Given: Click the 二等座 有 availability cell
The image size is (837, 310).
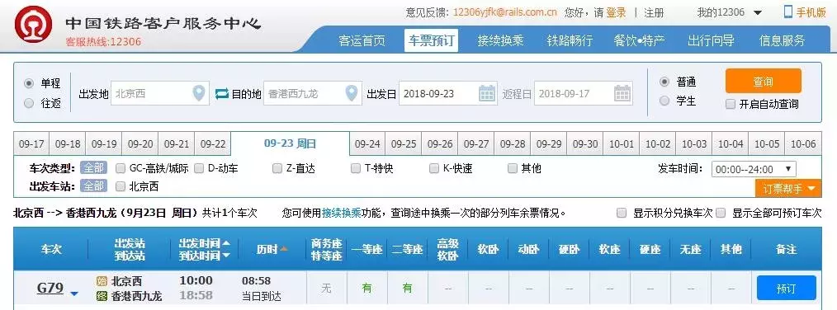Looking at the screenshot, I should point(407,288).
